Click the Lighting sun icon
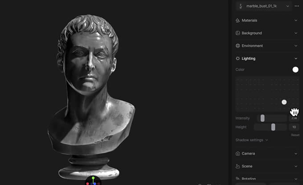Screen dimensions: 303x185 coord(237,58)
